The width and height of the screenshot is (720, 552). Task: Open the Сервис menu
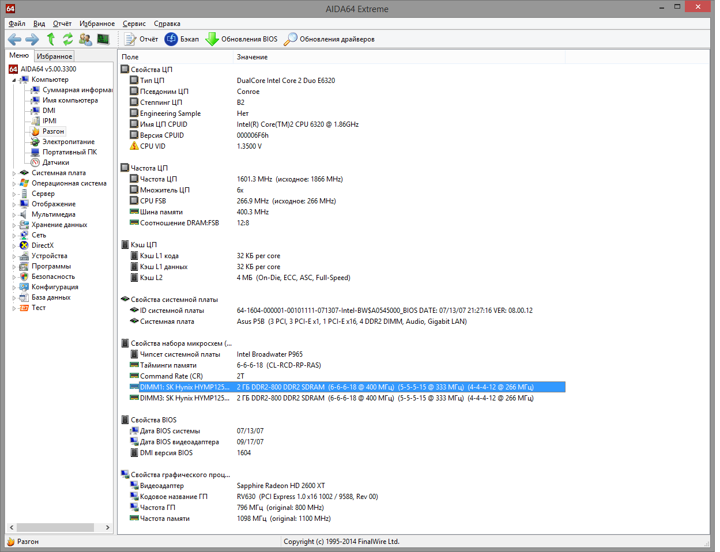click(134, 24)
